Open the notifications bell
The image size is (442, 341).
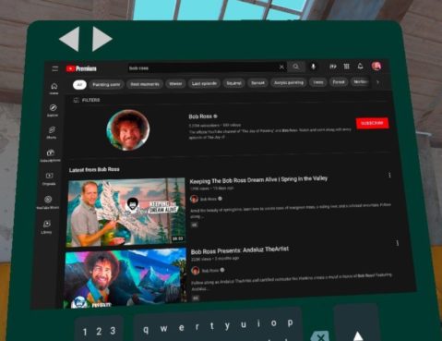coord(360,66)
